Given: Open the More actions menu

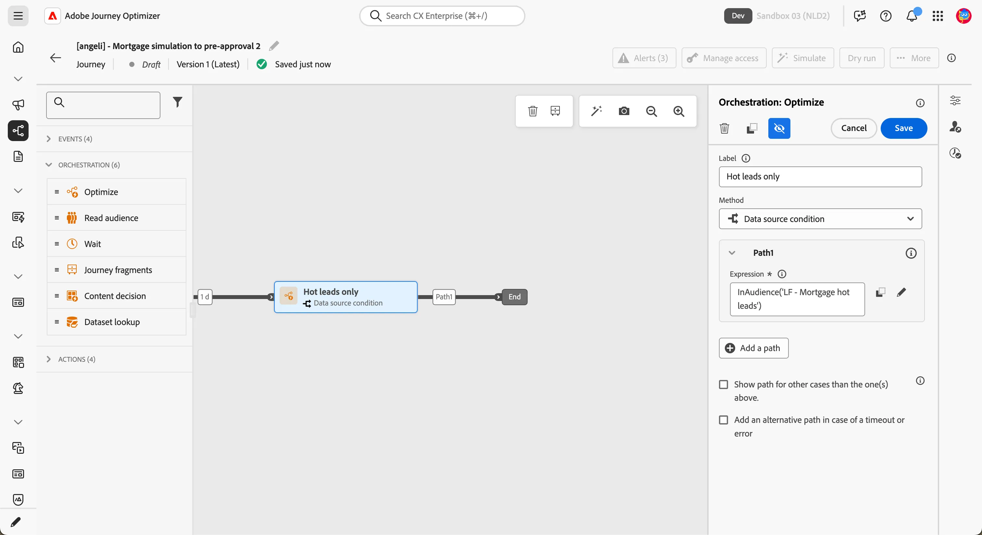Looking at the screenshot, I should (x=914, y=58).
